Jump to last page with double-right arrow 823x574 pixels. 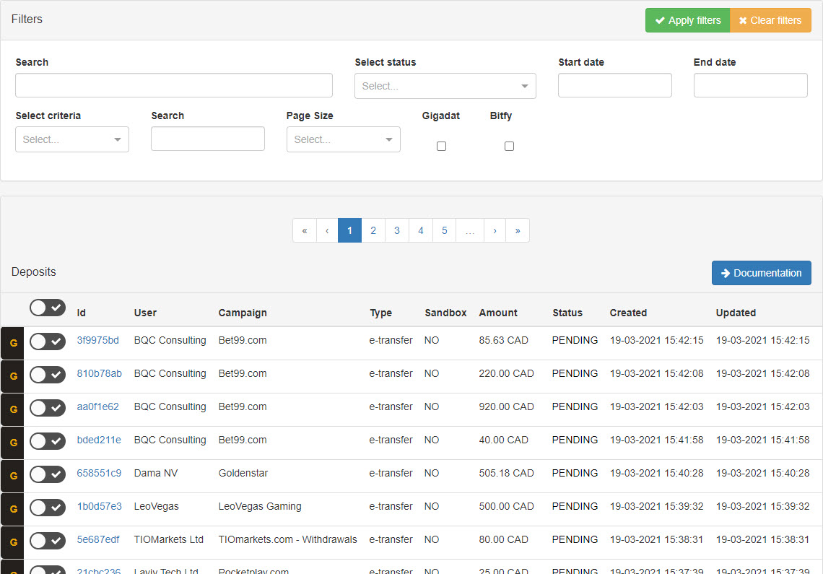click(518, 230)
